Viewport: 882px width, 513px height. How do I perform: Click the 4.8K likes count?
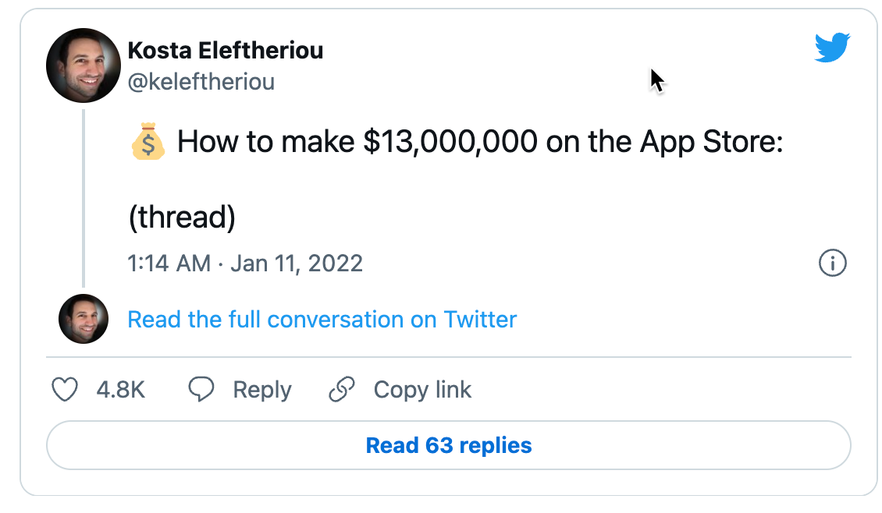[121, 389]
